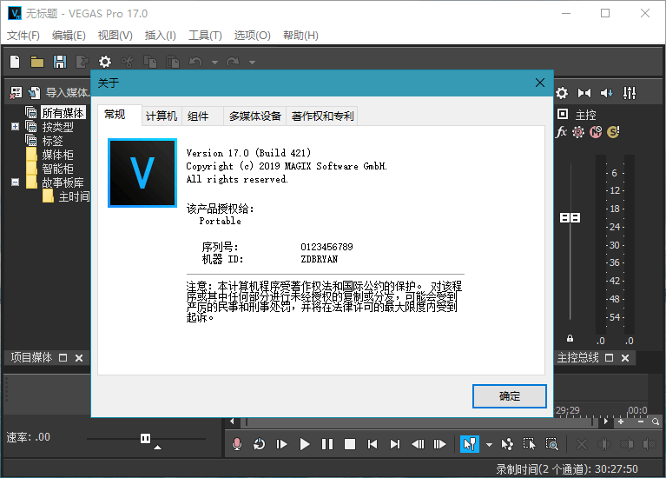Open the mixer faders icon in the master bus
The height and width of the screenshot is (478, 666).
click(x=630, y=93)
